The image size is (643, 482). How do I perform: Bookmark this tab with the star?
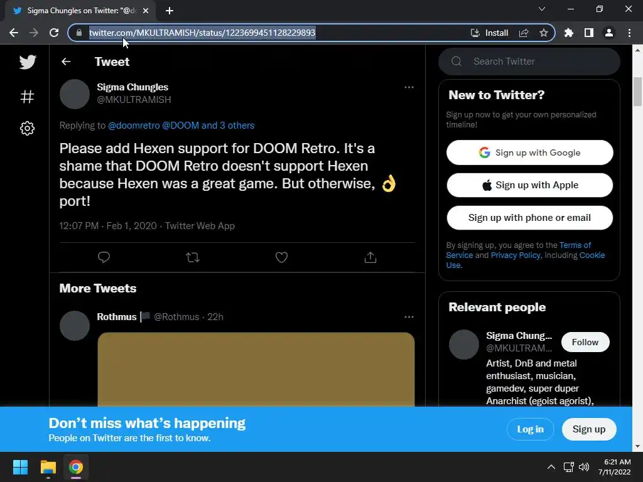point(544,33)
